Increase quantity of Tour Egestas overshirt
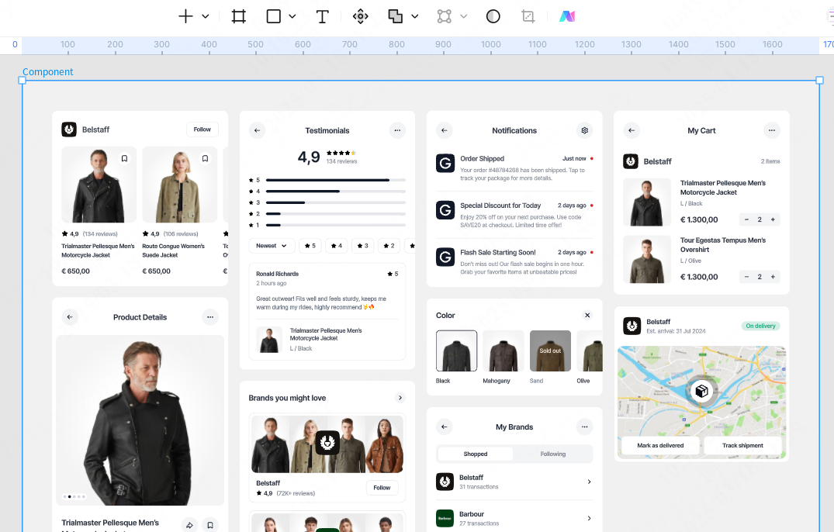This screenshot has width=834, height=532. (x=773, y=276)
